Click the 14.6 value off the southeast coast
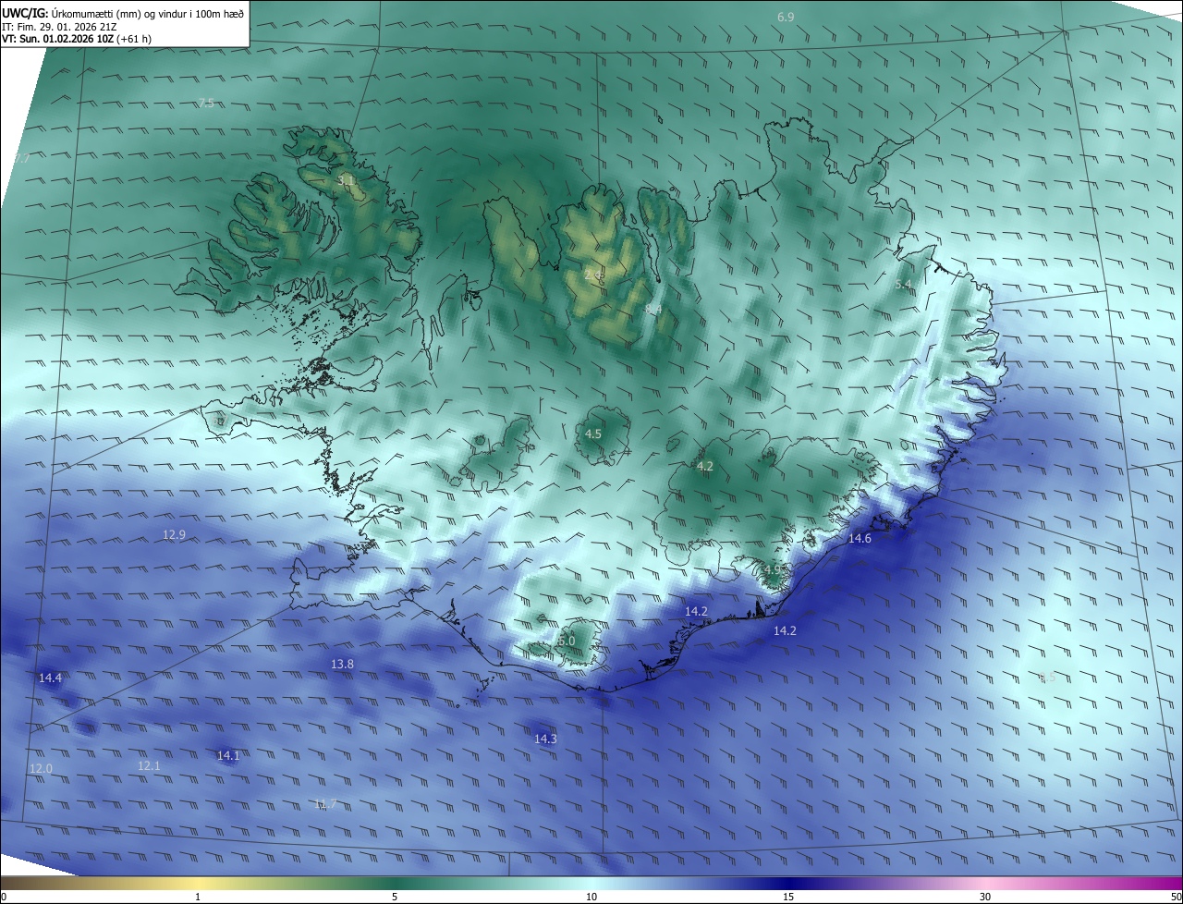The height and width of the screenshot is (904, 1183). [860, 538]
